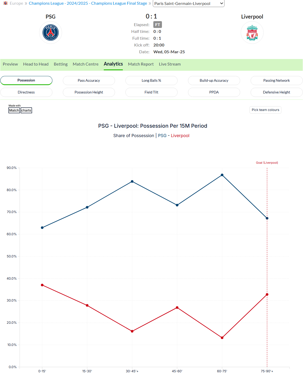Click the 0 : 1 main score

[151, 16]
